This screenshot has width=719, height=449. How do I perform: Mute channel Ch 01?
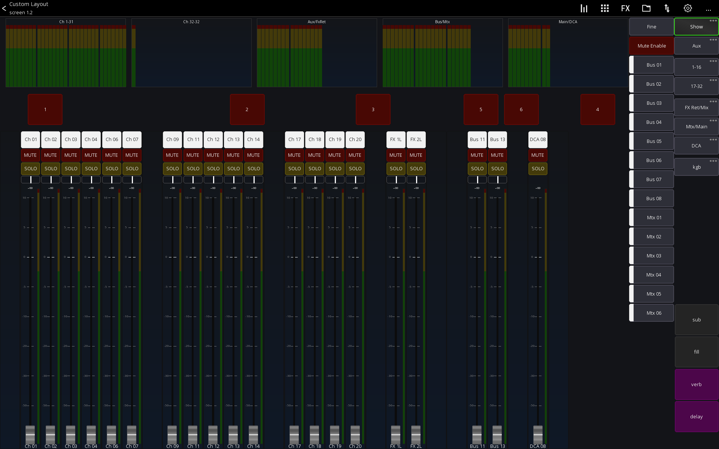point(30,155)
